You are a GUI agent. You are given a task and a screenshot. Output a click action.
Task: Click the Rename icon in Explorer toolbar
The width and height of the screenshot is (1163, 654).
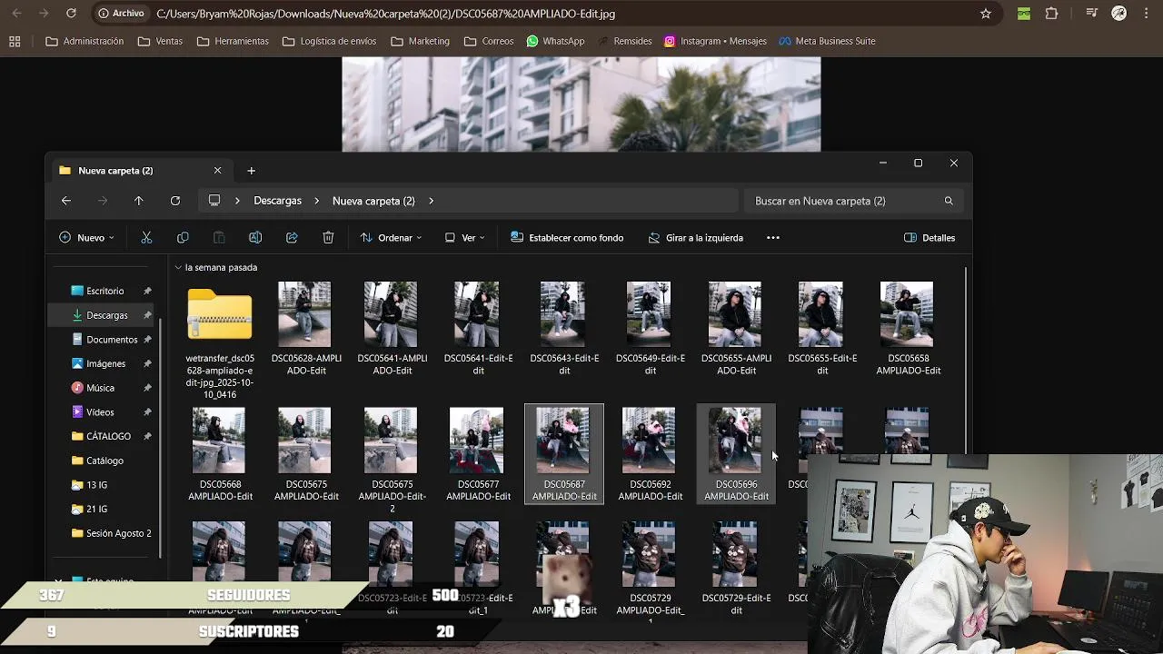pos(255,238)
